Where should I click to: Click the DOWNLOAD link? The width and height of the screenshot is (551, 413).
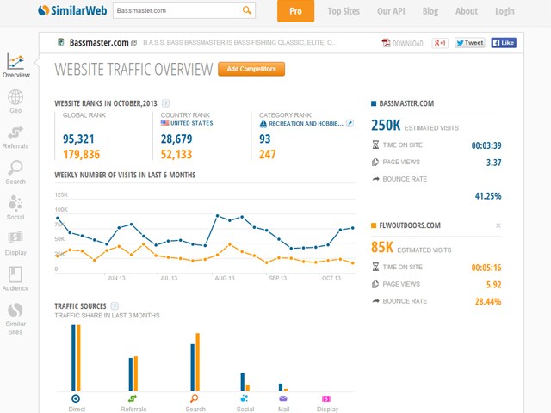407,43
